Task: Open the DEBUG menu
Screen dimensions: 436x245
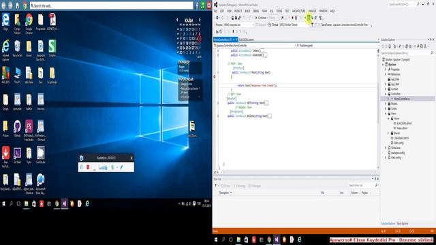Action: click(256, 11)
